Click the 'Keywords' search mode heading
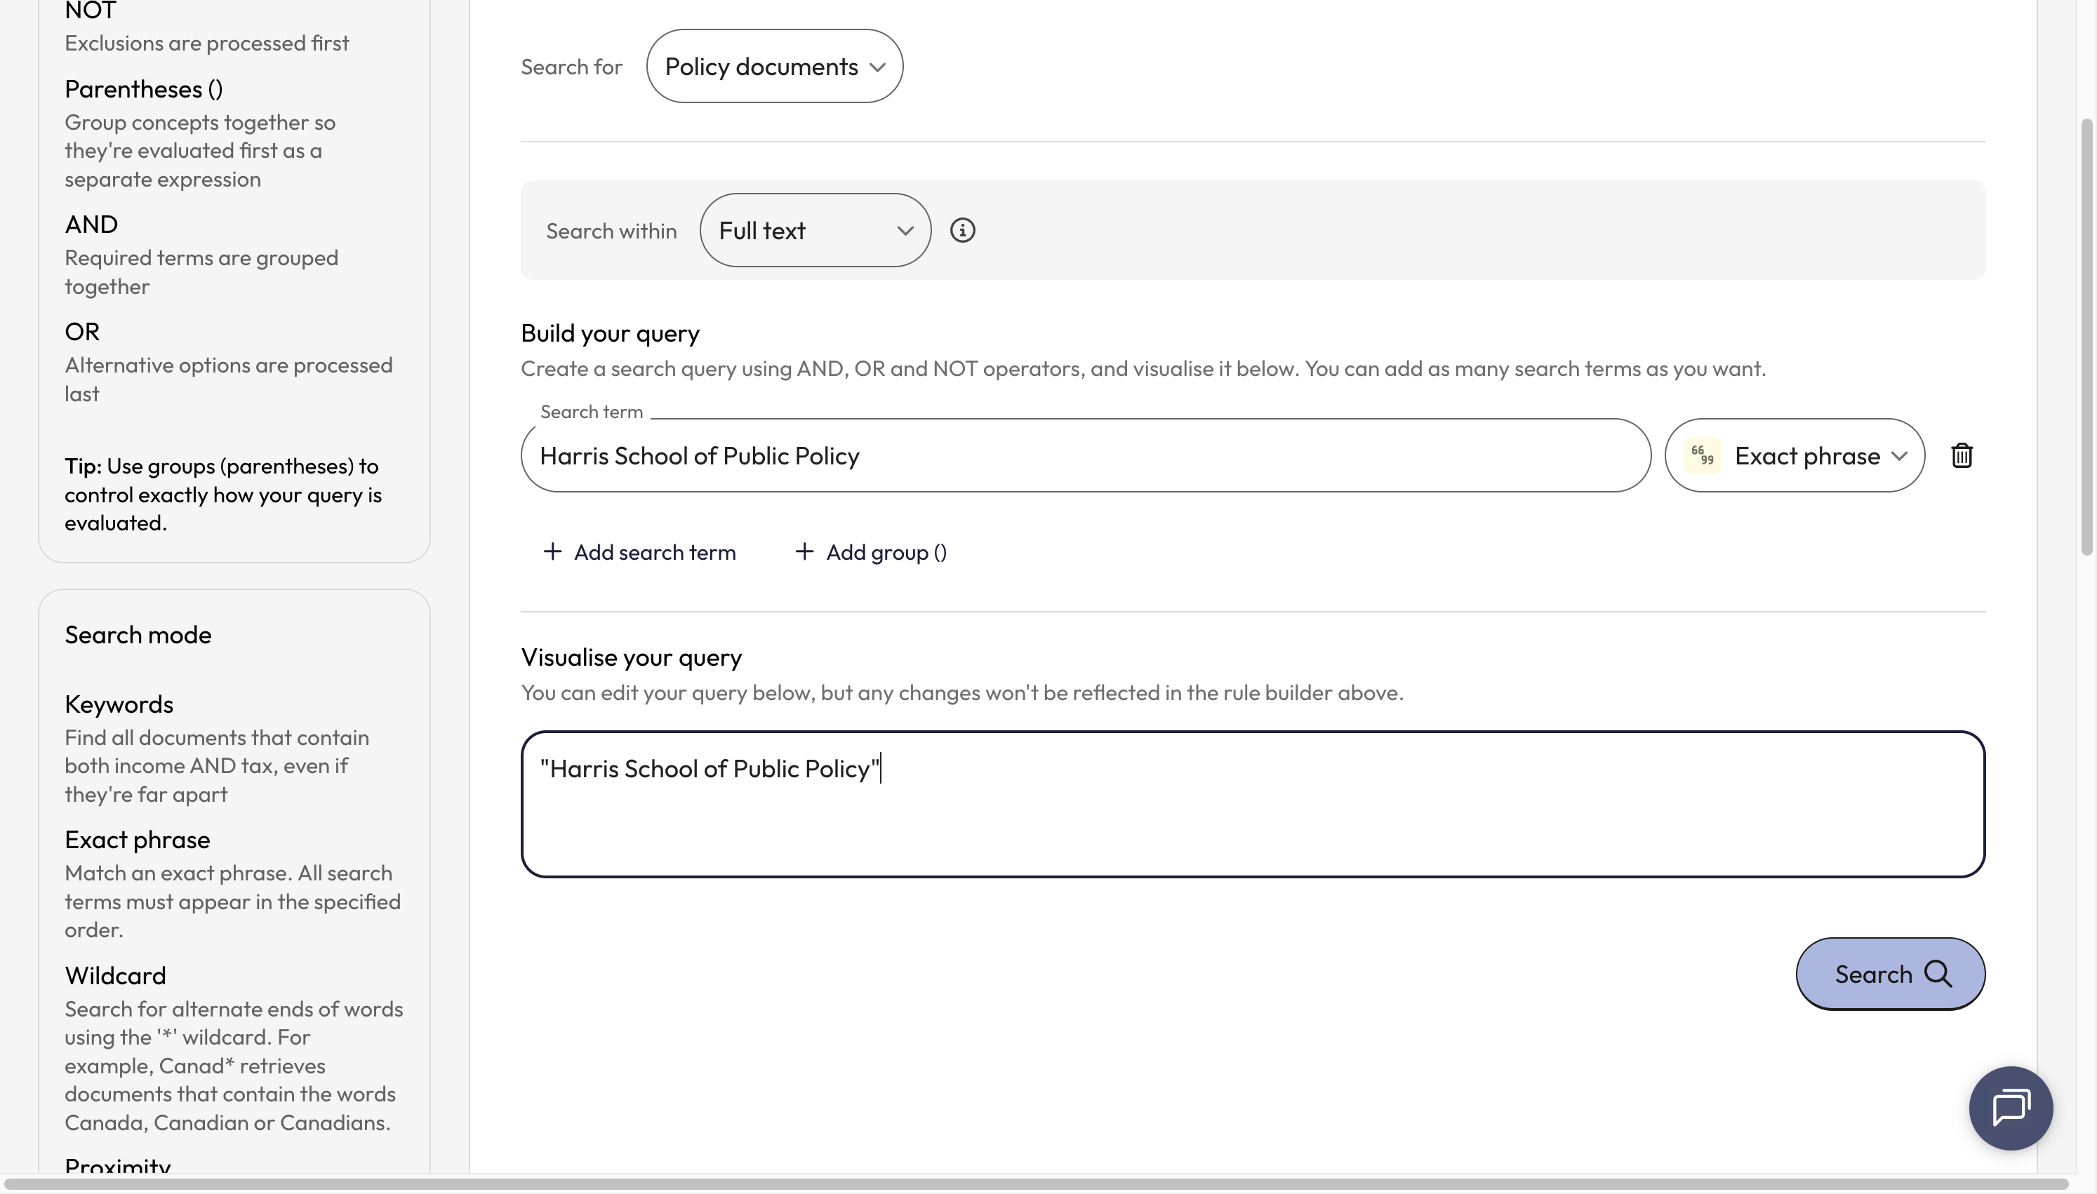This screenshot has height=1194, width=2097. [x=119, y=704]
